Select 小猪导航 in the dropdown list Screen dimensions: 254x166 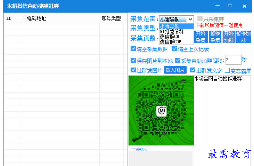[176, 26]
